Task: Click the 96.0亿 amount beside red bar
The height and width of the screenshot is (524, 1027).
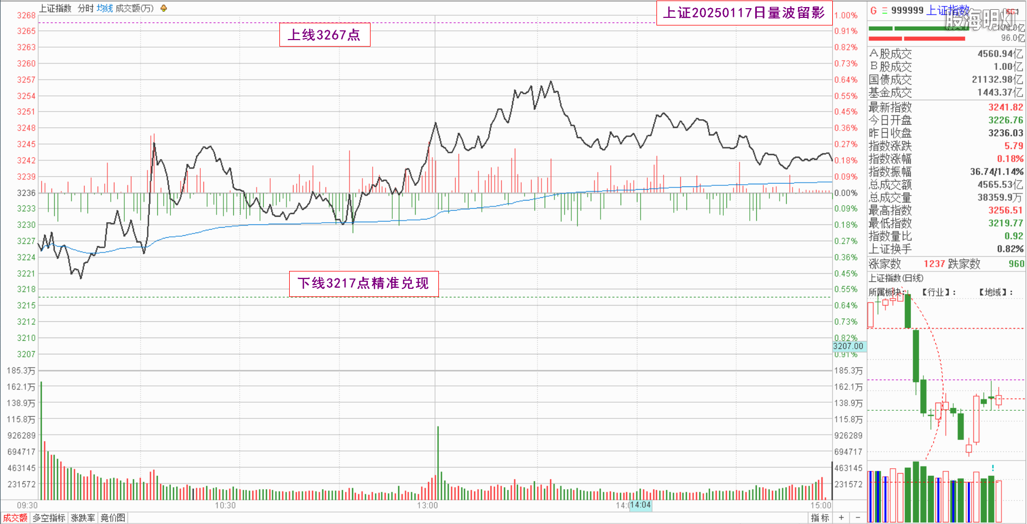Action: pos(1013,38)
